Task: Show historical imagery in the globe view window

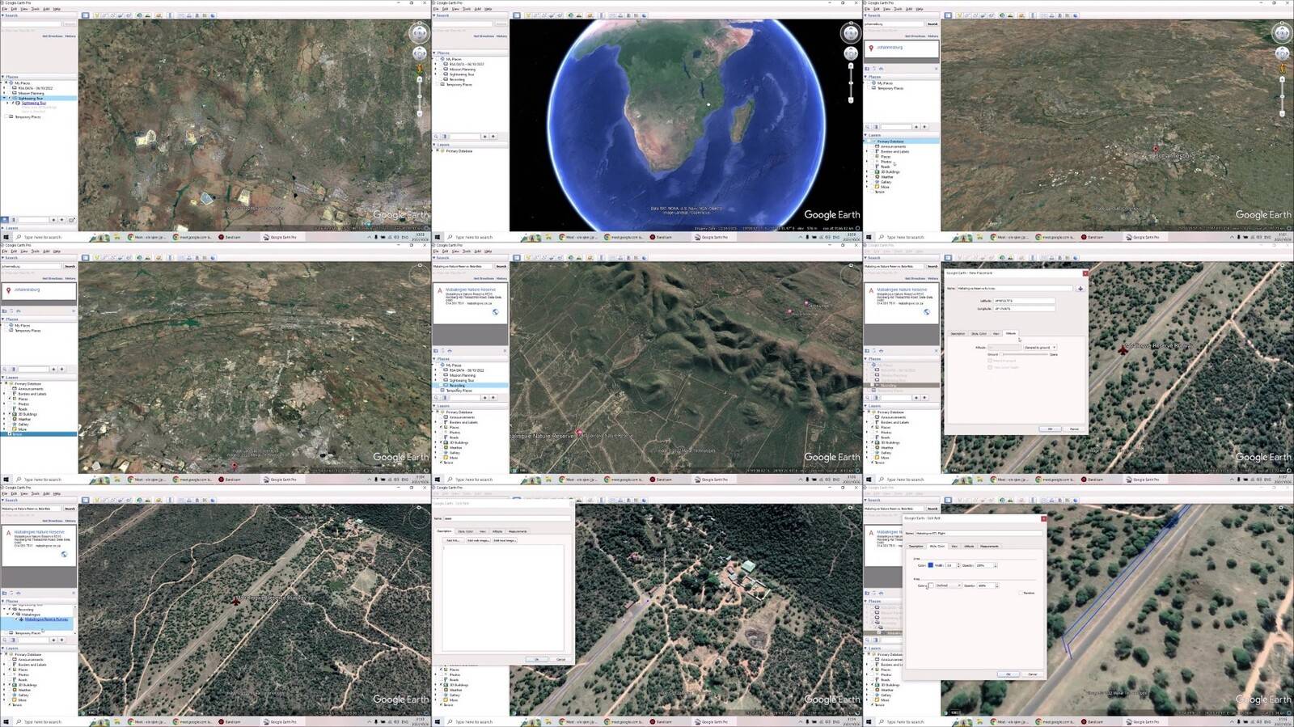Action: 571,15
